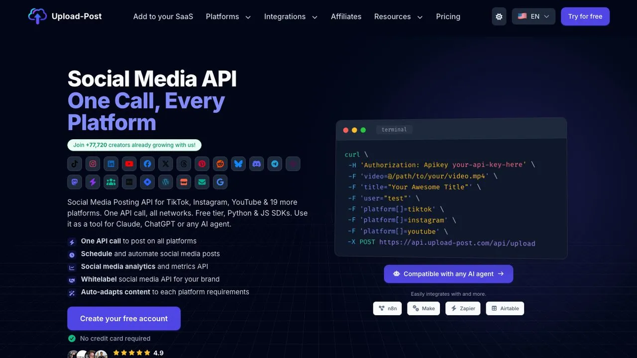Open the Google platform icon
637x358 pixels.
click(x=220, y=182)
